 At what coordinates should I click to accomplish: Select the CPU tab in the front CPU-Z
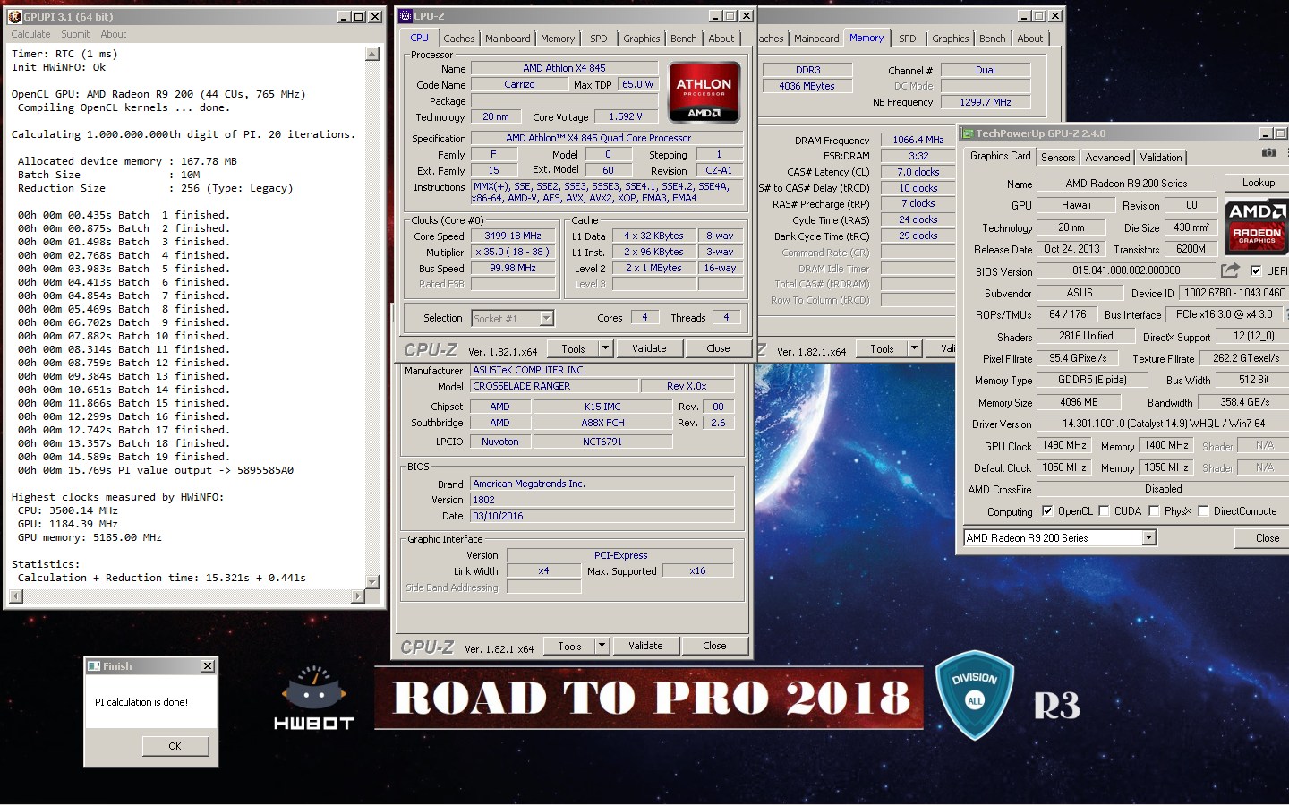(x=419, y=38)
